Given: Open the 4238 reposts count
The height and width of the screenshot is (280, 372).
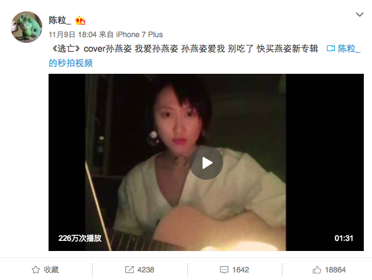Looking at the screenshot, I should coord(146,269).
